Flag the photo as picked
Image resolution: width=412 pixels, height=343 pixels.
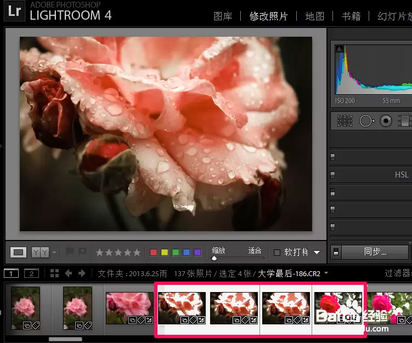[x=70, y=252]
